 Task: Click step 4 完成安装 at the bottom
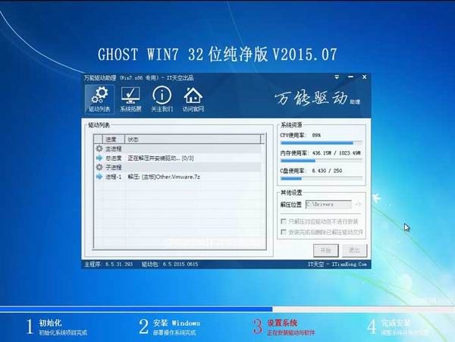397,327
